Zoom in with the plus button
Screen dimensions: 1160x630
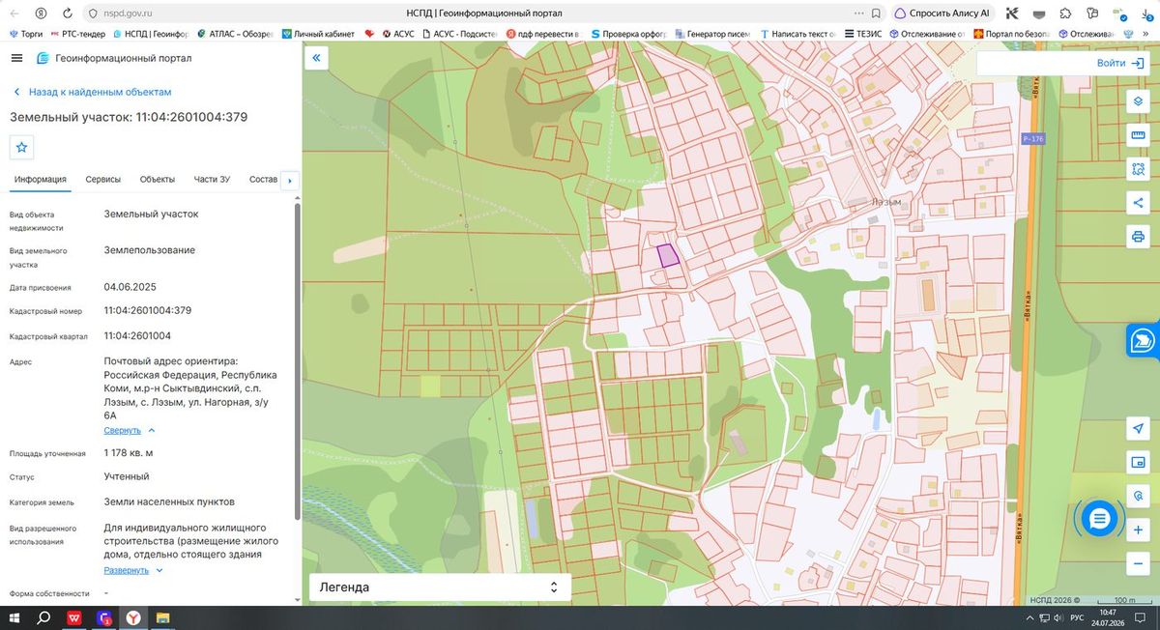(1138, 530)
